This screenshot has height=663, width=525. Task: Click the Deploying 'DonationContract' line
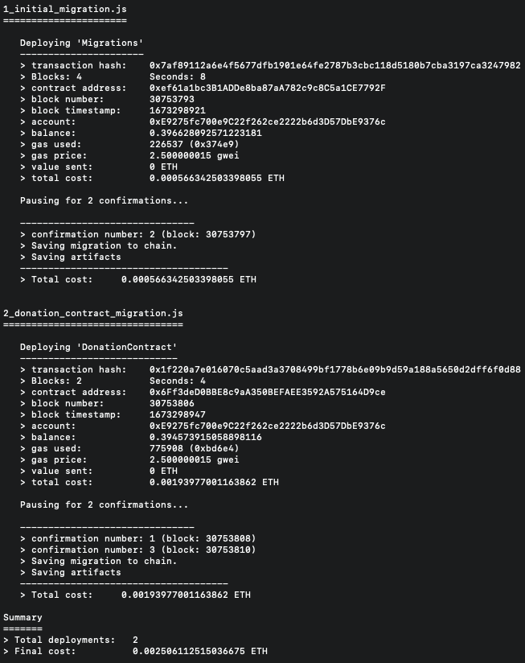(98, 347)
